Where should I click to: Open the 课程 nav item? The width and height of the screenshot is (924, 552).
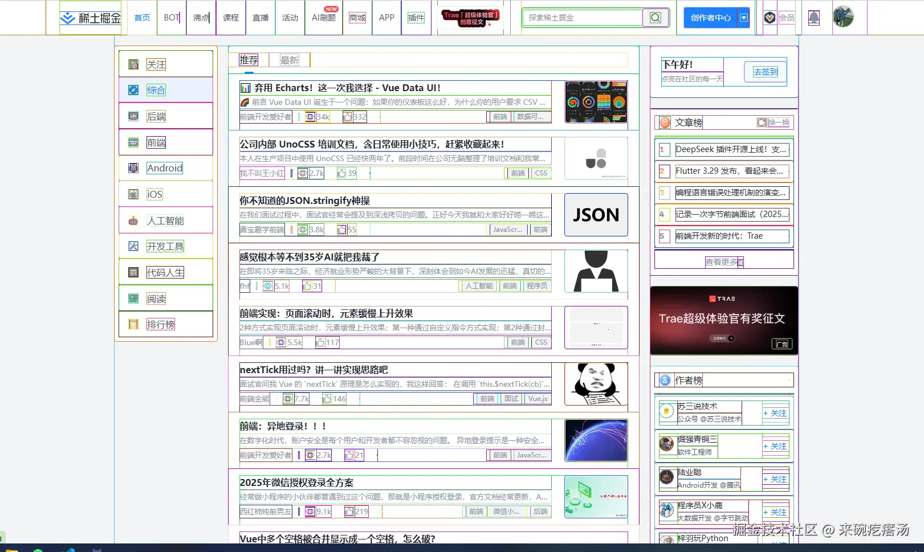click(231, 18)
